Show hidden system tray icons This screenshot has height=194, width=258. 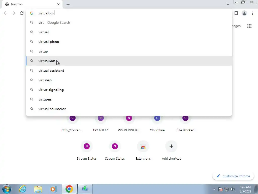click(214, 189)
